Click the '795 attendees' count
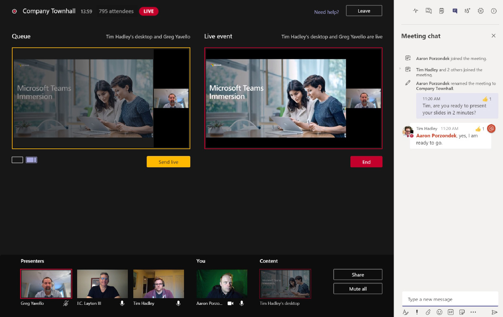This screenshot has height=317, width=503. tap(116, 11)
